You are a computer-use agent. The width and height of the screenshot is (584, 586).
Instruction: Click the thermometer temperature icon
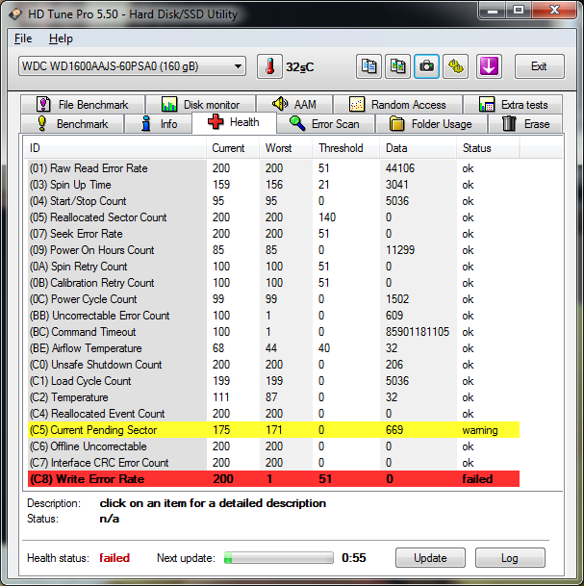[x=269, y=66]
